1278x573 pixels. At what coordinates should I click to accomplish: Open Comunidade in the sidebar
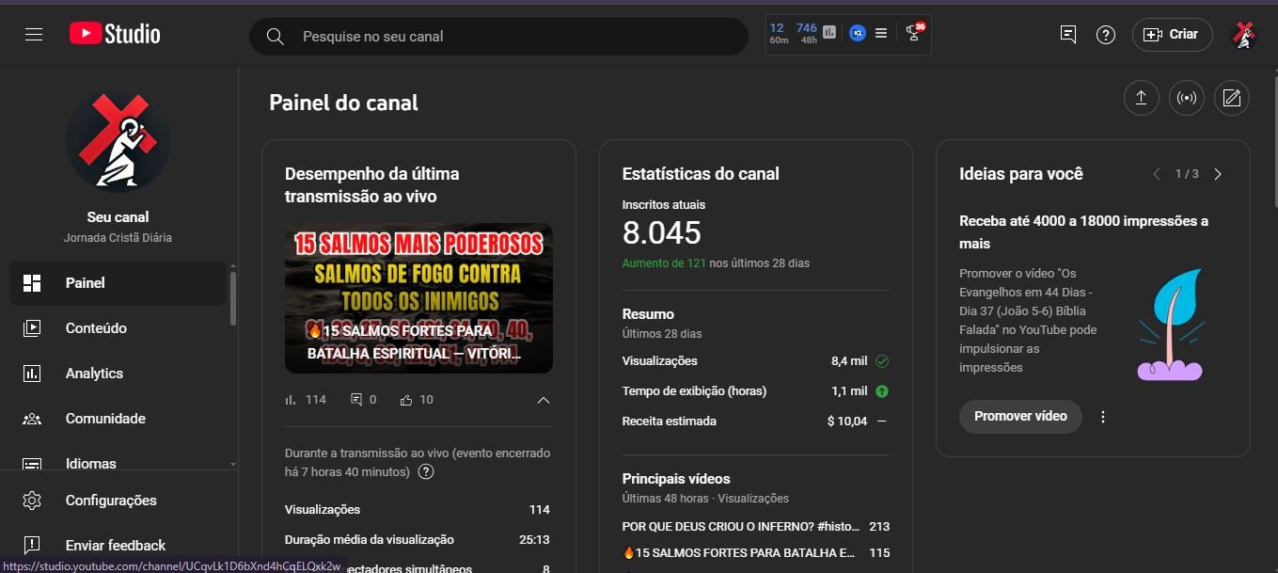[x=118, y=419]
